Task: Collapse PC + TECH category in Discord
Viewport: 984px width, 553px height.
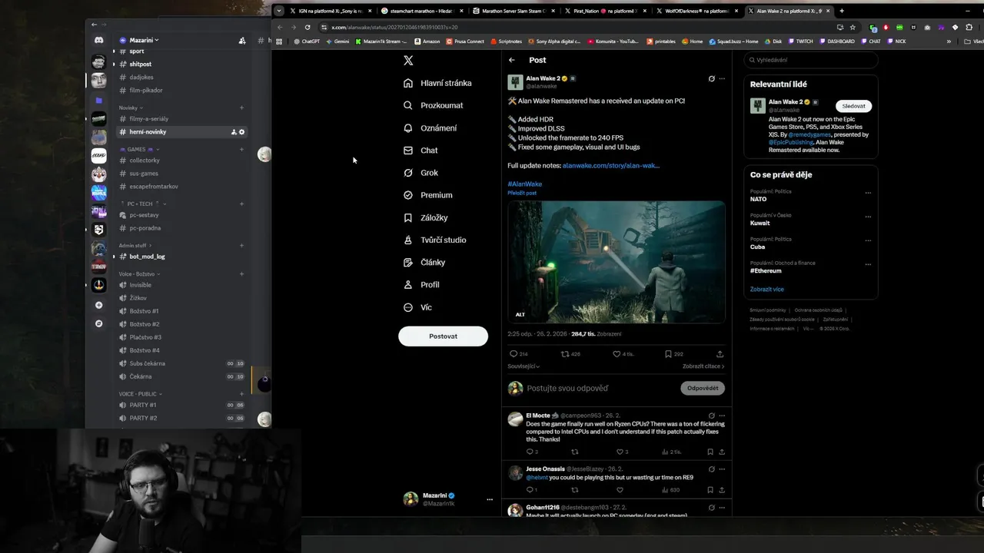Action: (x=144, y=204)
